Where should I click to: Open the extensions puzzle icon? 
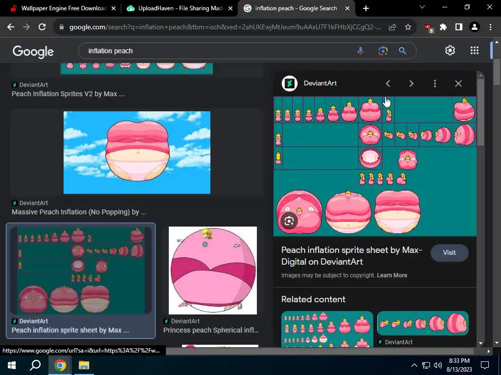coord(443,27)
